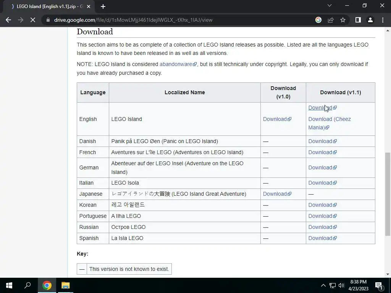This screenshot has width=391, height=293.
Task: Open the Chrome profile icon
Action: (x=370, y=20)
